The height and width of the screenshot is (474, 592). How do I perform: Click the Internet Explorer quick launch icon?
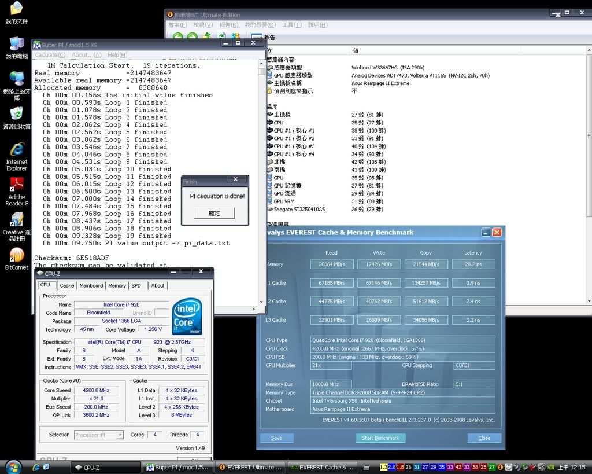coord(36,467)
